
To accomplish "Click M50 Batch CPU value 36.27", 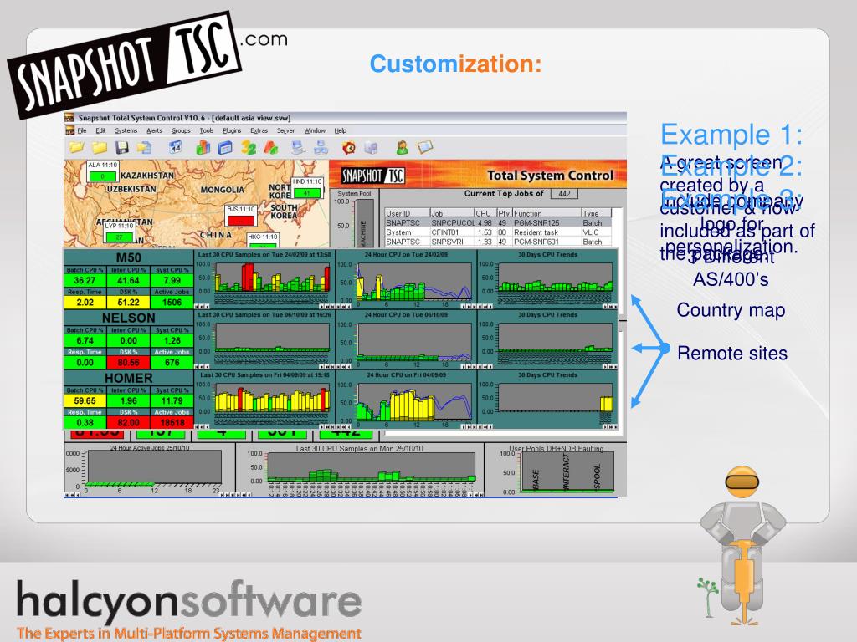I will [x=85, y=280].
